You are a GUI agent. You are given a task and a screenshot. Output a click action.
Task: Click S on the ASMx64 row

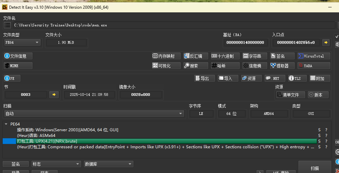(x=319, y=136)
